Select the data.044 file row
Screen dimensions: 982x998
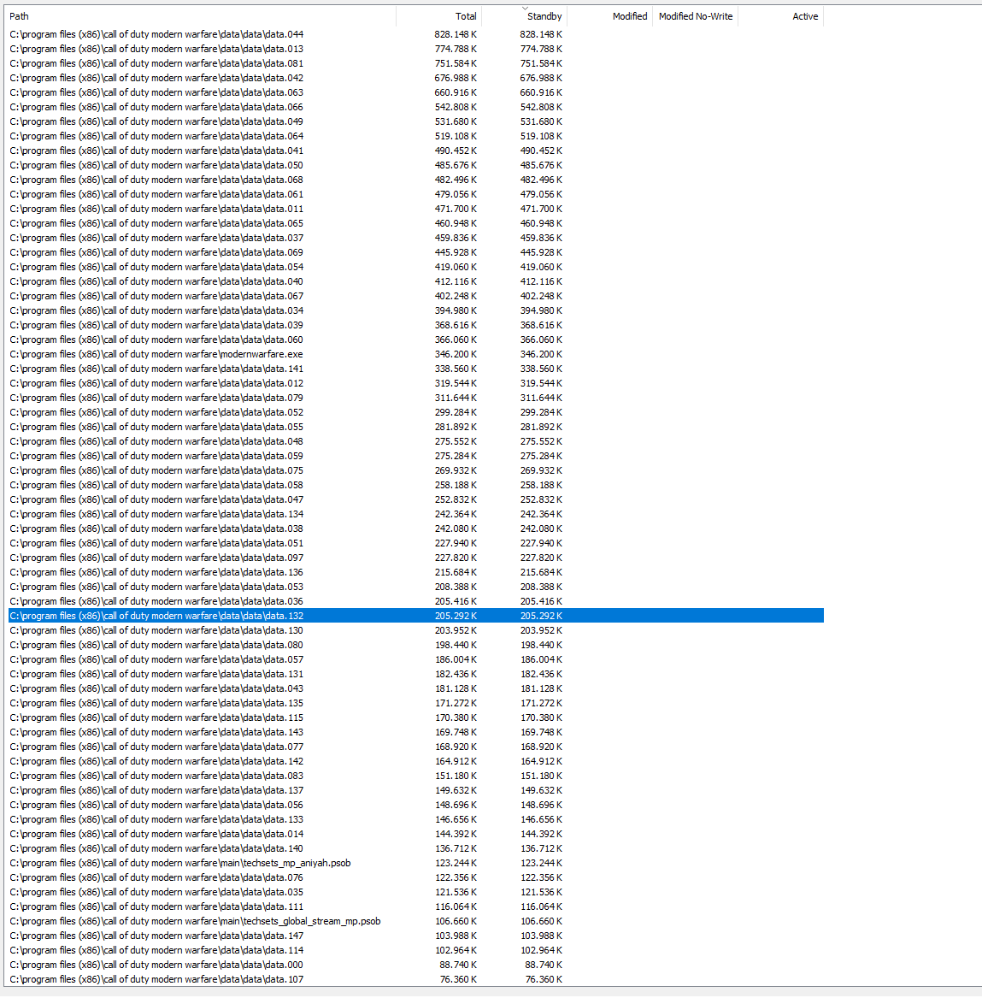pos(416,34)
